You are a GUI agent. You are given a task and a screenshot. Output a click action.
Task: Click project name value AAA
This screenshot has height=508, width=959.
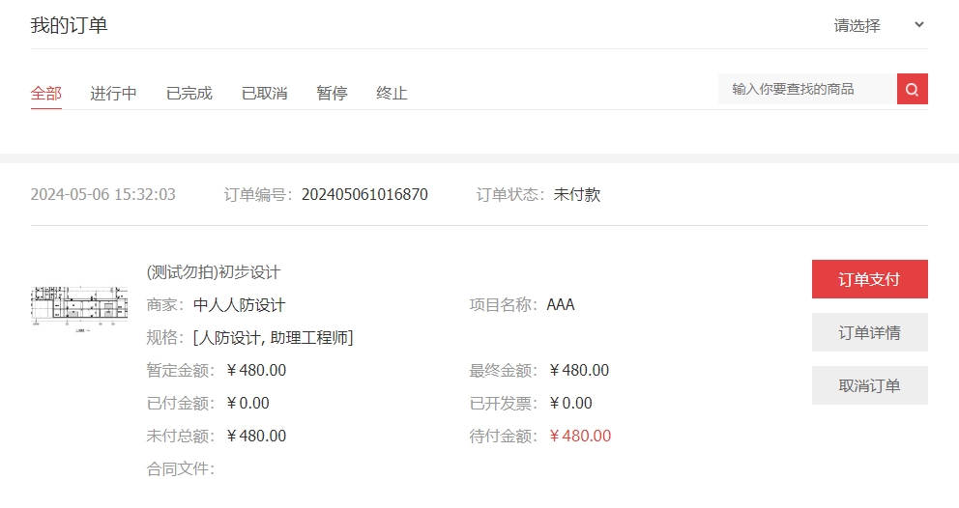click(561, 304)
